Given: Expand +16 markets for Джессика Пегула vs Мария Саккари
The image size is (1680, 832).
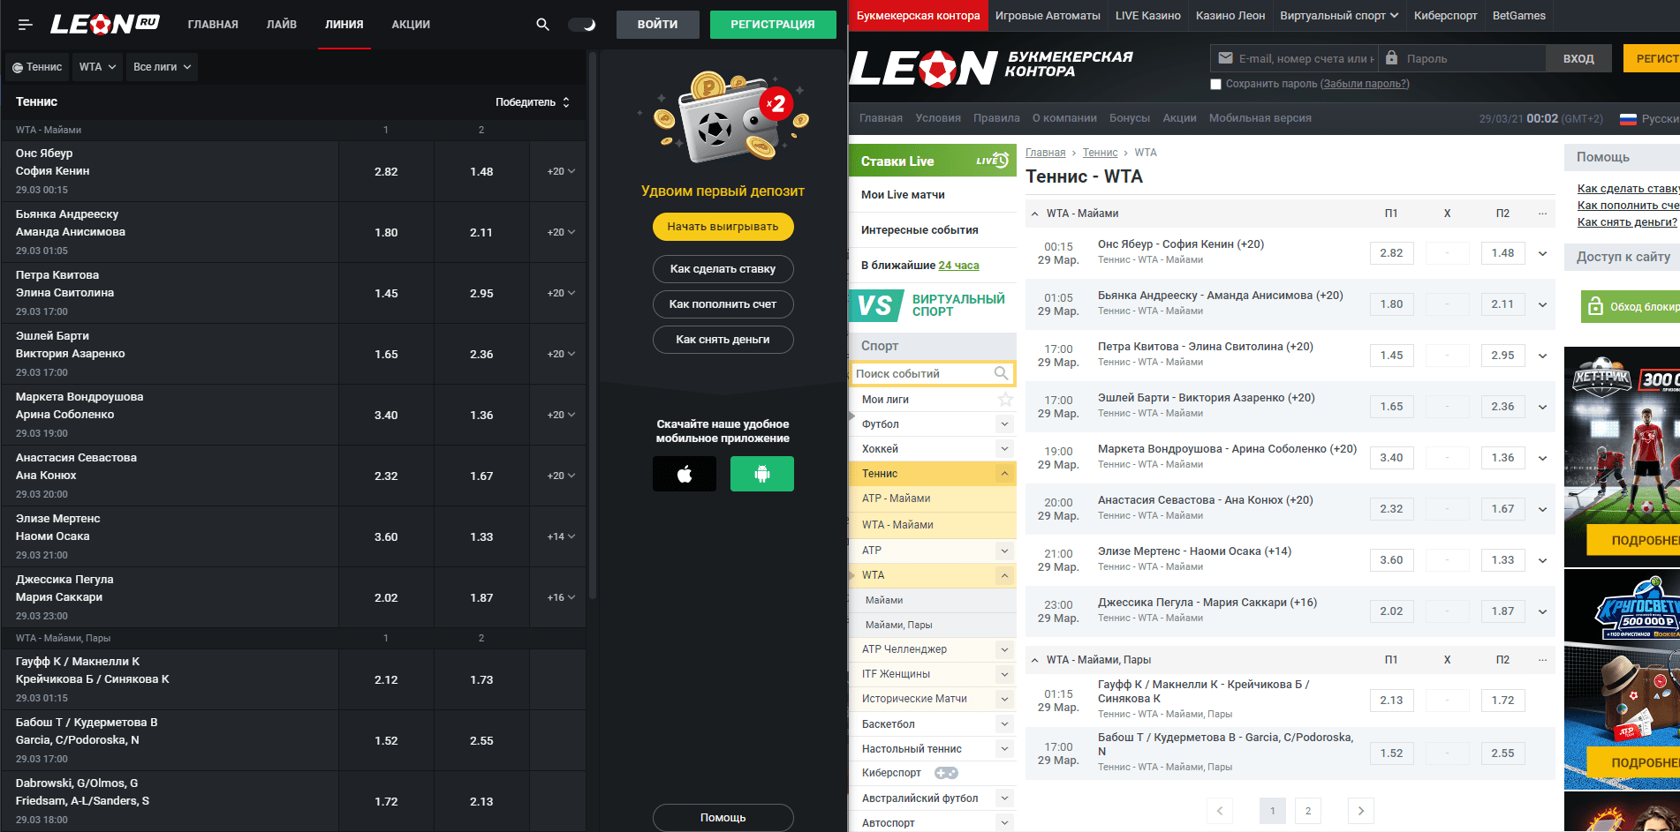Looking at the screenshot, I should 561,597.
